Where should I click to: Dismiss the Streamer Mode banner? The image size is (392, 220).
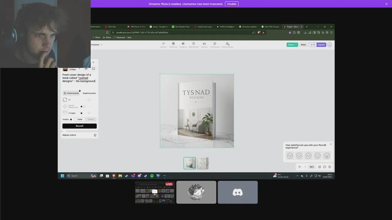[386, 4]
